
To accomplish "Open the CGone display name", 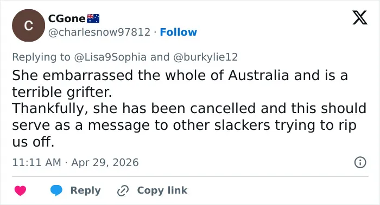I will (x=67, y=18).
